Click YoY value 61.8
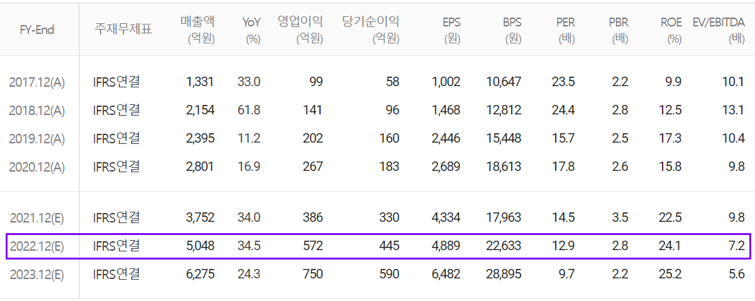The image size is (755, 301). [250, 110]
